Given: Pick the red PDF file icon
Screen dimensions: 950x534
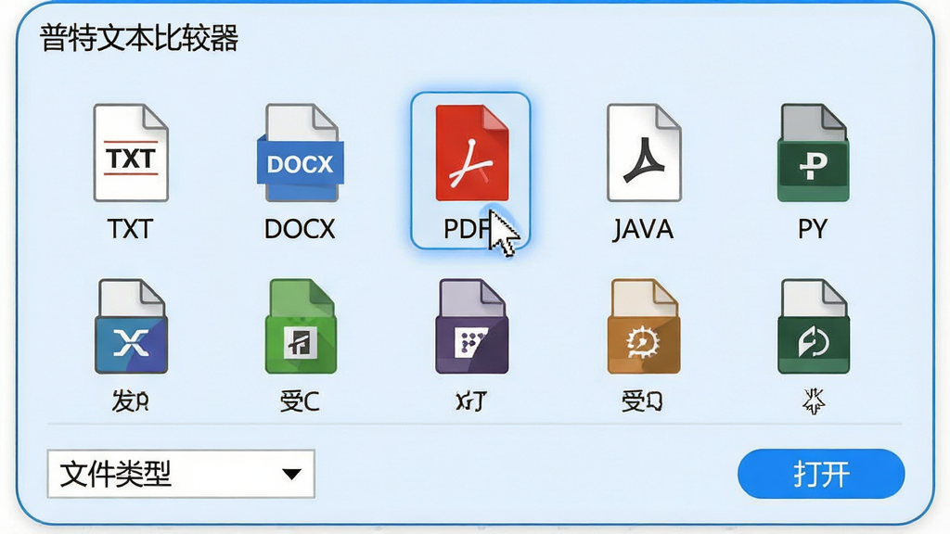Looking at the screenshot, I should pyautogui.click(x=472, y=153).
